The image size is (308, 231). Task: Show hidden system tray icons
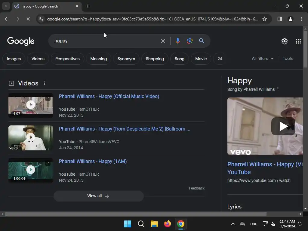click(x=233, y=224)
